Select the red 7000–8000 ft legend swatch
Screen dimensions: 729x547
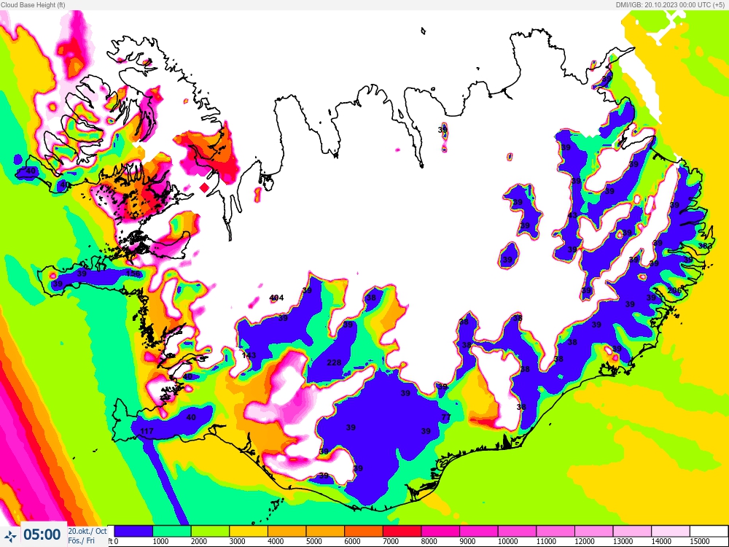pos(402,531)
